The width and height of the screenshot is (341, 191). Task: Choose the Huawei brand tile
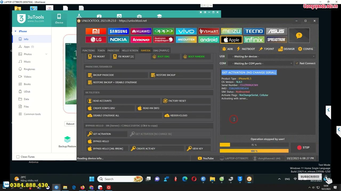click(x=141, y=31)
